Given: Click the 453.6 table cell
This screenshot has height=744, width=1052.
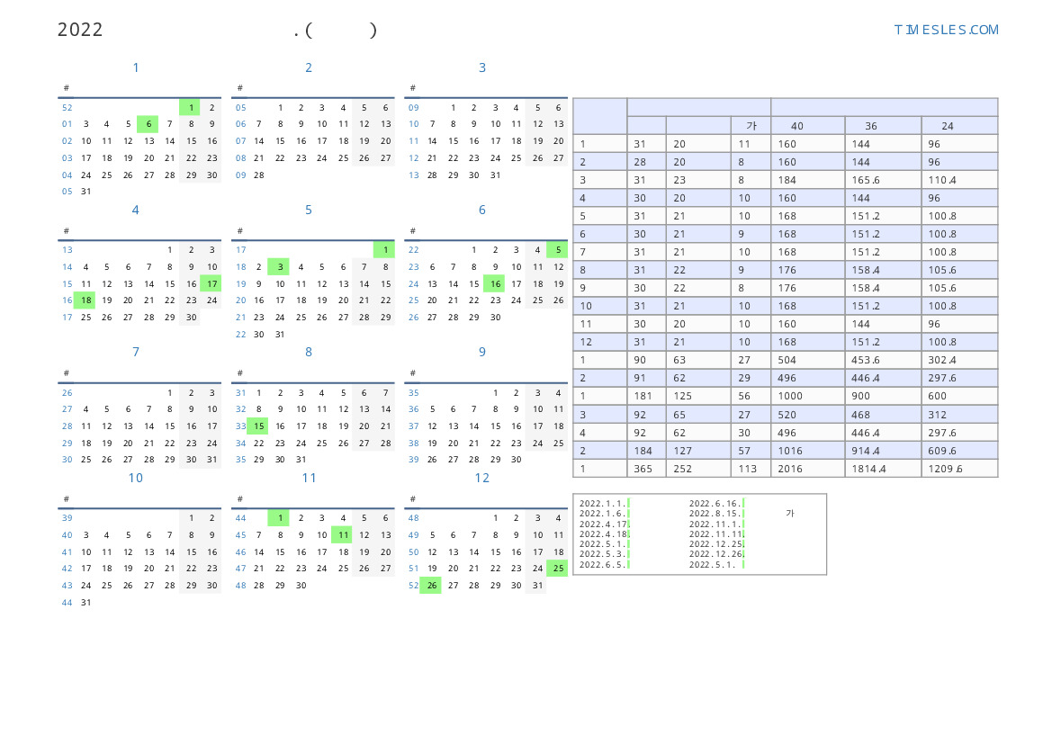Looking at the screenshot, I should pos(883,360).
